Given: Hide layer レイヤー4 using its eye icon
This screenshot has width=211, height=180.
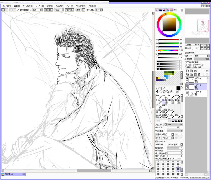Looking at the screenshot, I should tap(187, 79).
